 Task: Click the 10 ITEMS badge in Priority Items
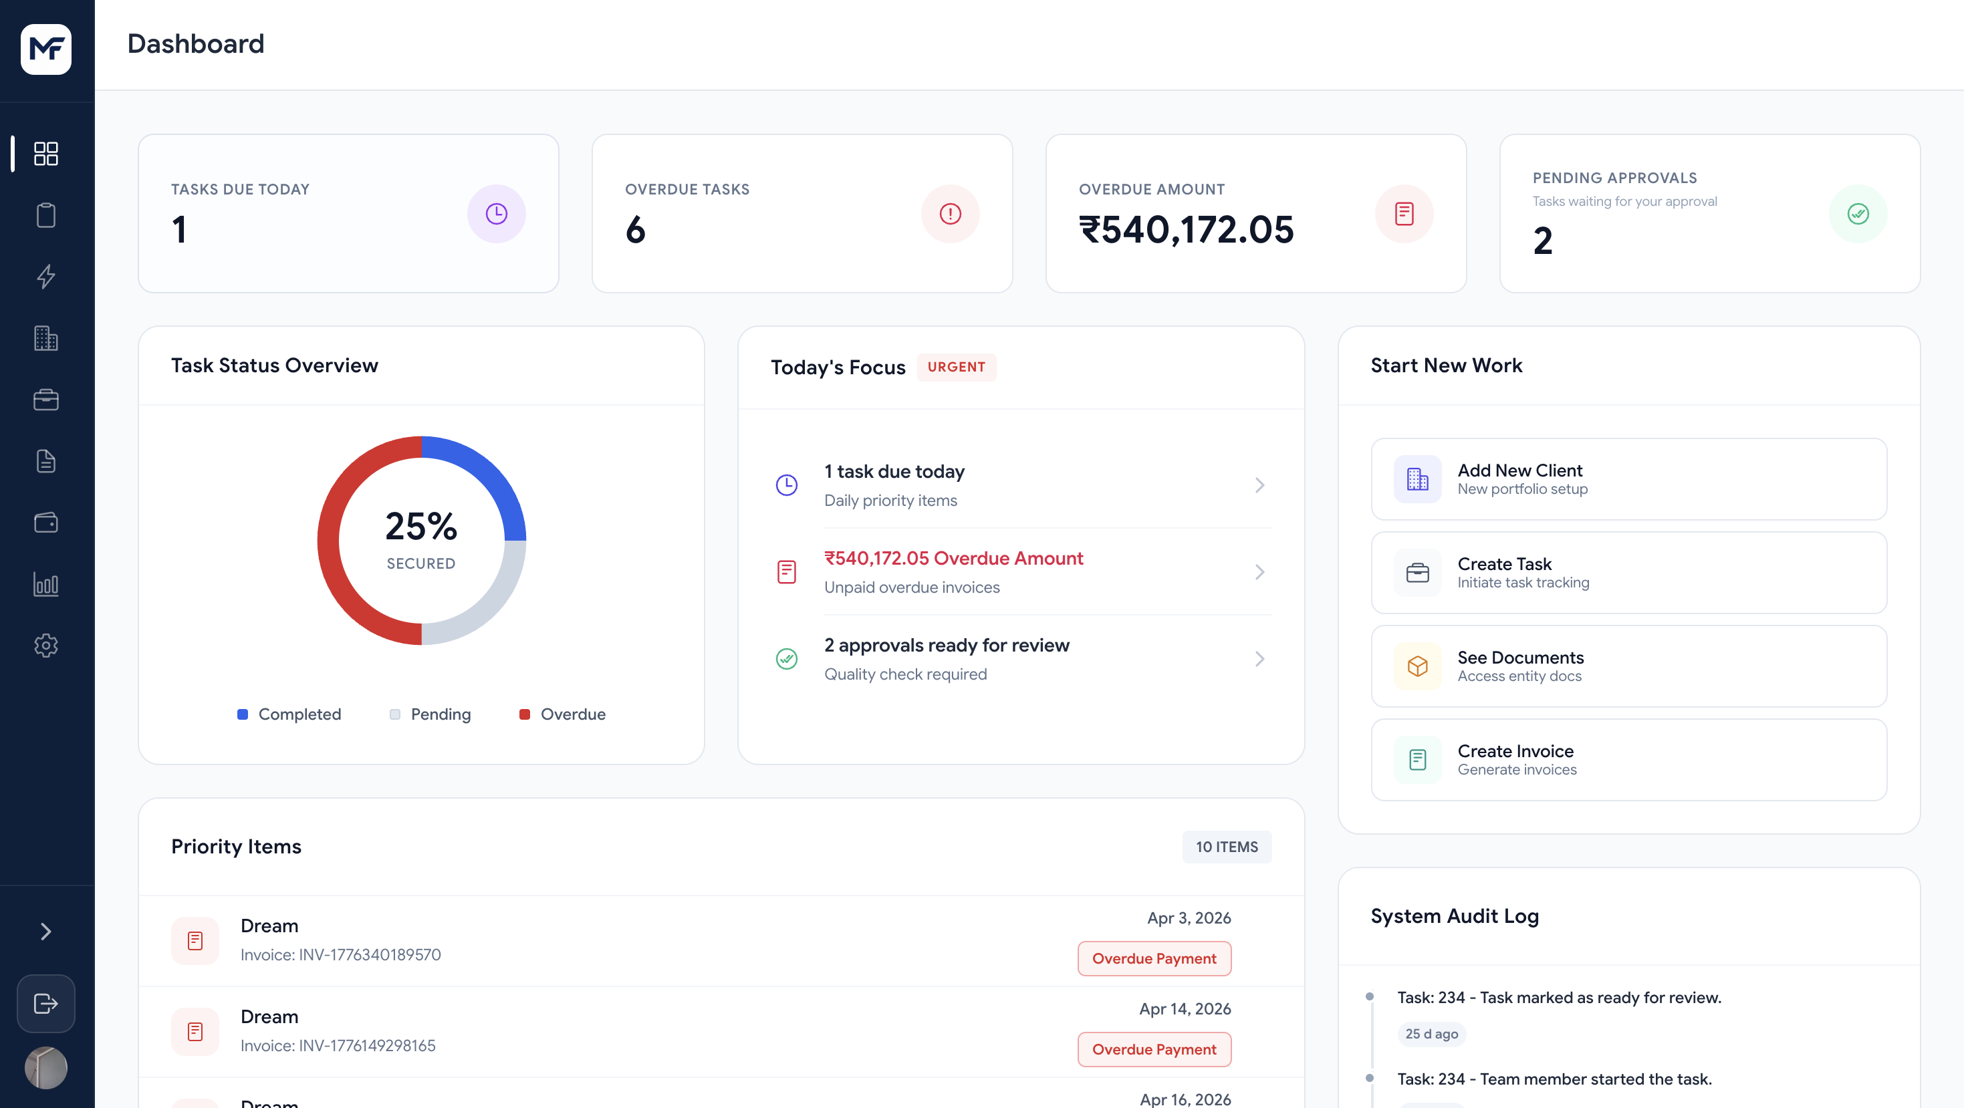1227,847
